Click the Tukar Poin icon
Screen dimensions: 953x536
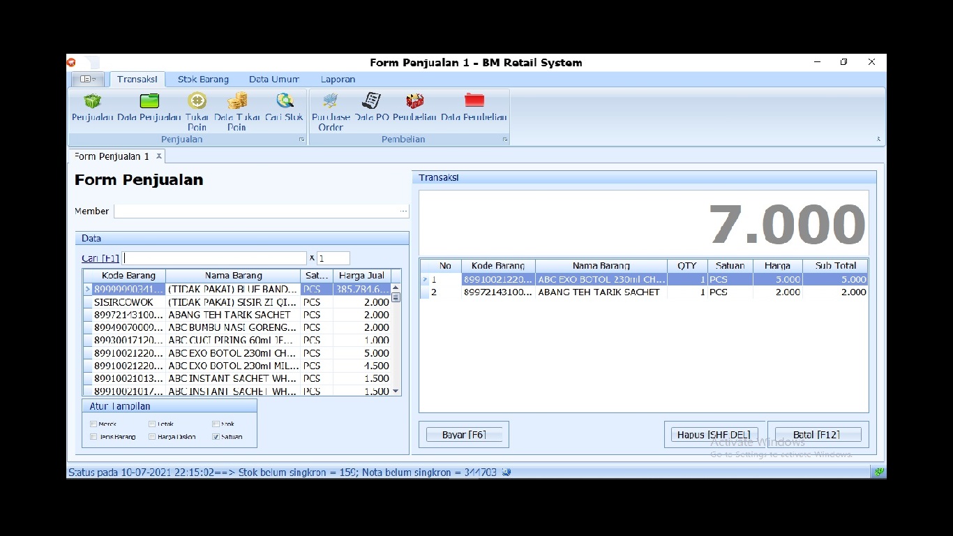[x=197, y=102]
